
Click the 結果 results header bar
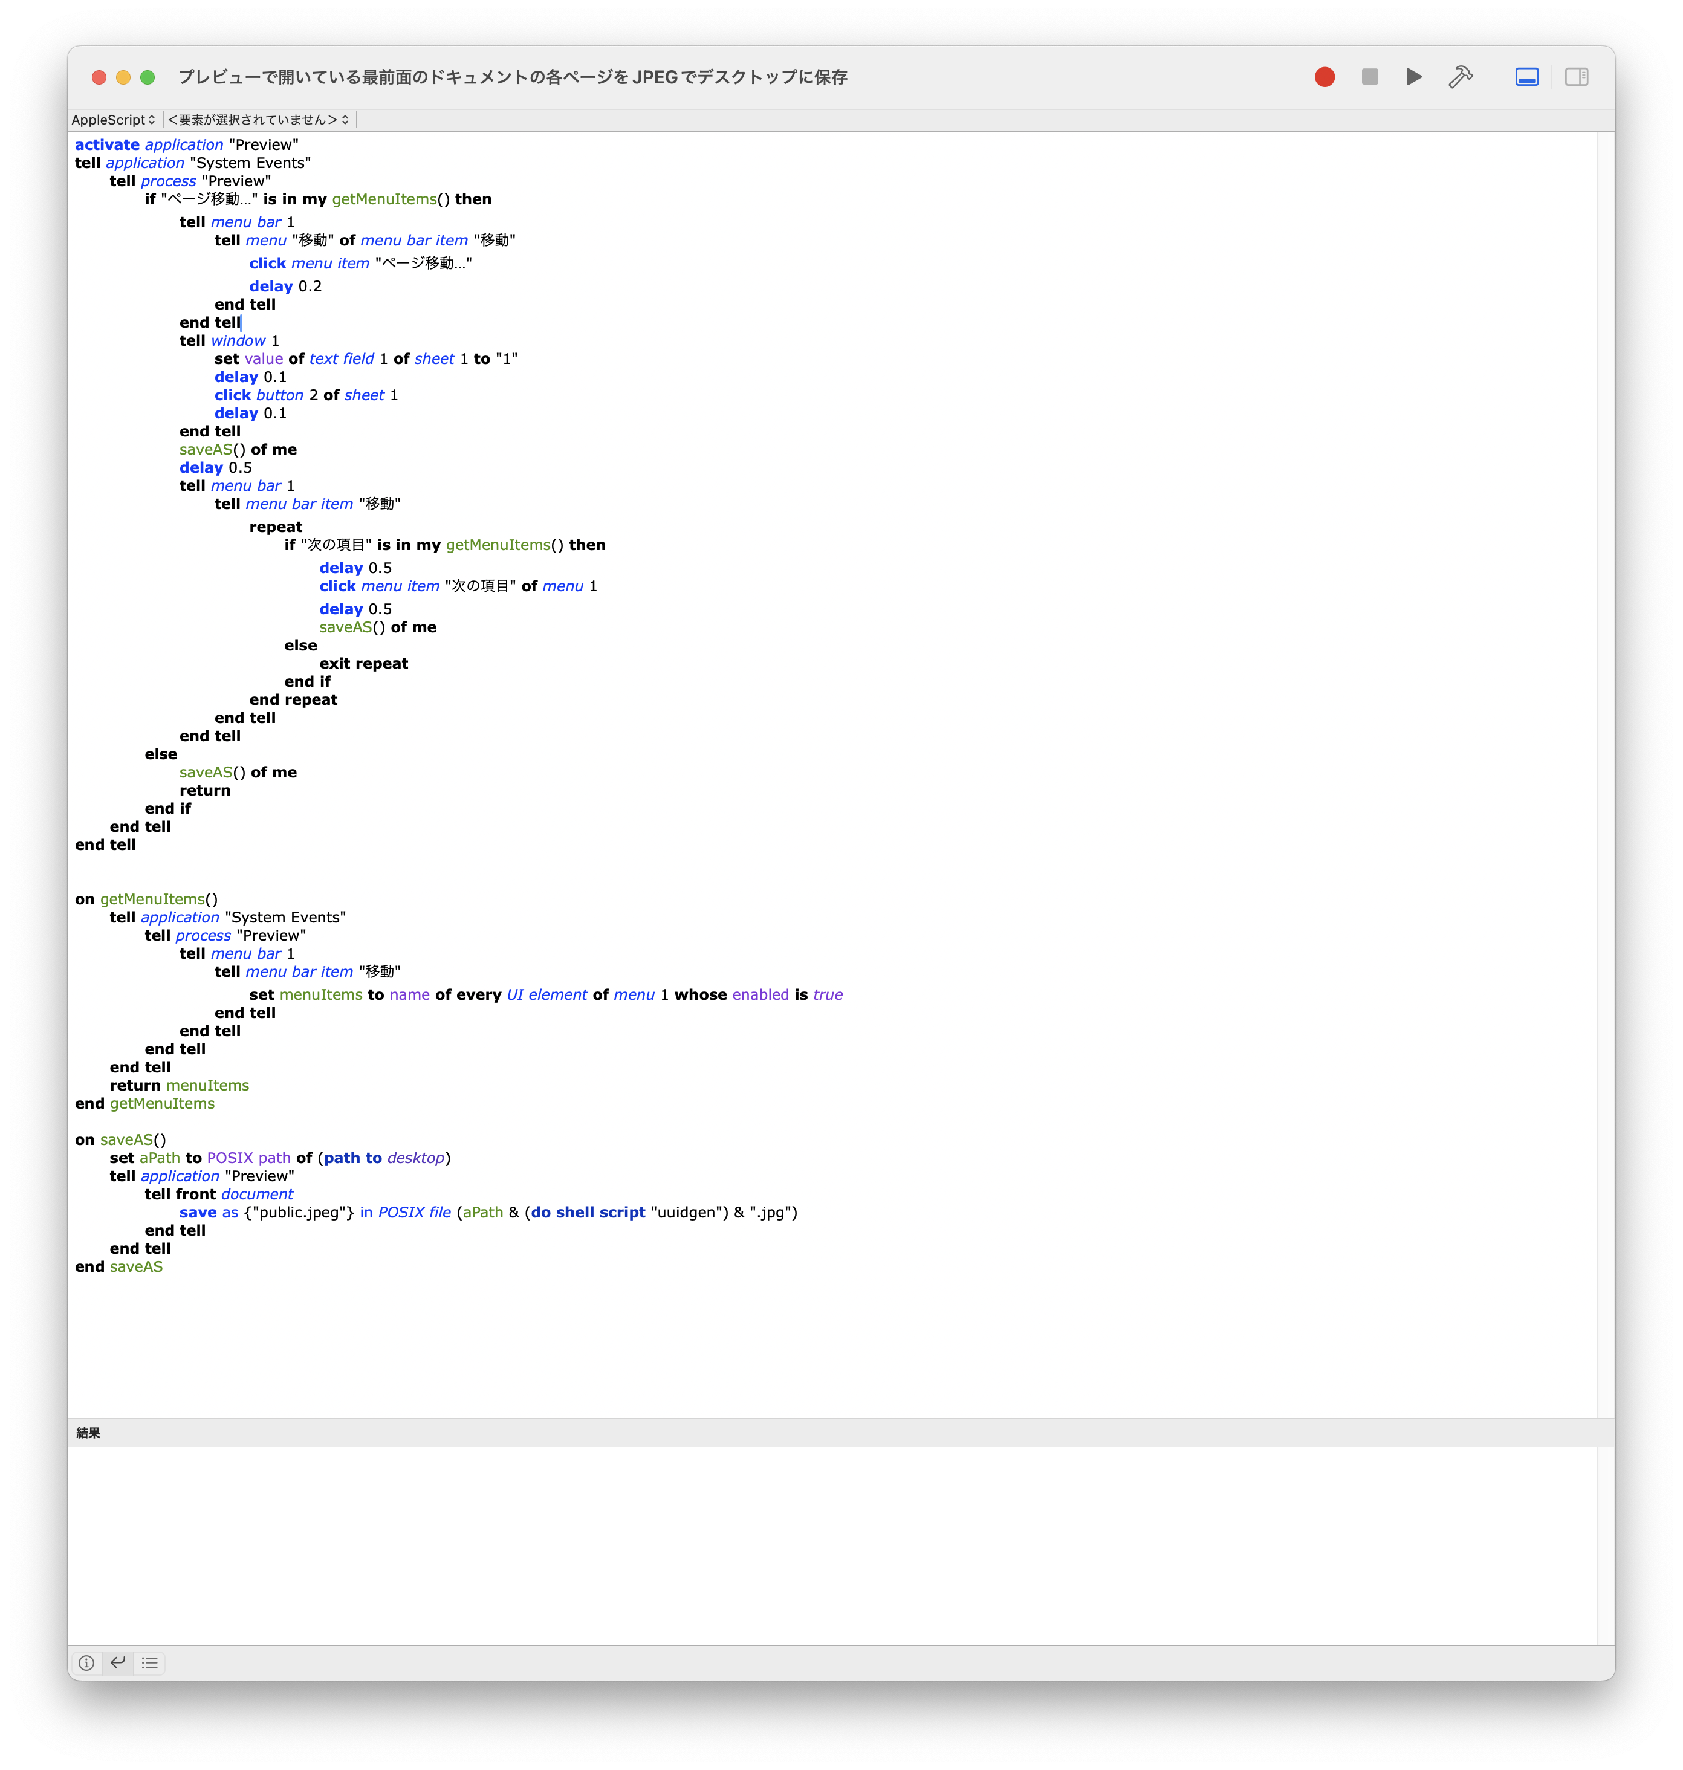[808, 1433]
